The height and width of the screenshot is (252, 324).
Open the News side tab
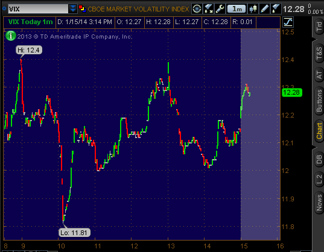319,203
